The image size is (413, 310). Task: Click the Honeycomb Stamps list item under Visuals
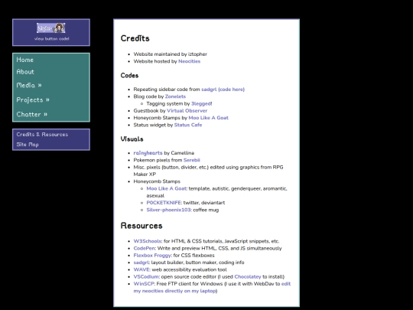pos(157,181)
